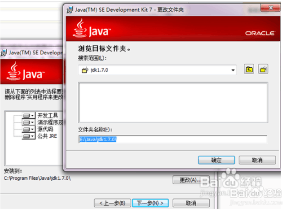
Task: Select the 开发工具 tree item
Action: [x=48, y=115]
